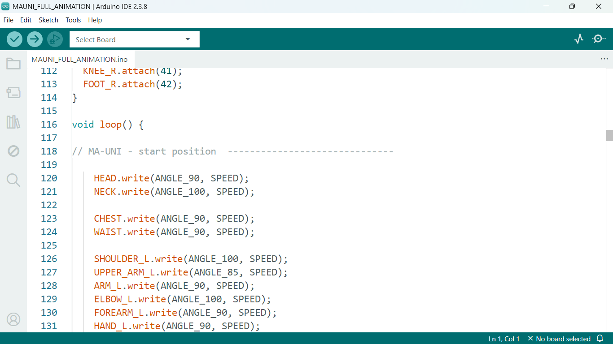The width and height of the screenshot is (613, 344).
Task: Open the tab options three-dots menu
Action: pos(604,59)
